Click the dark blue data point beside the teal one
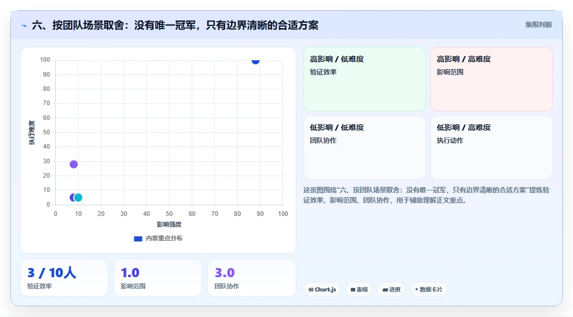The width and height of the screenshot is (573, 317). pos(72,198)
